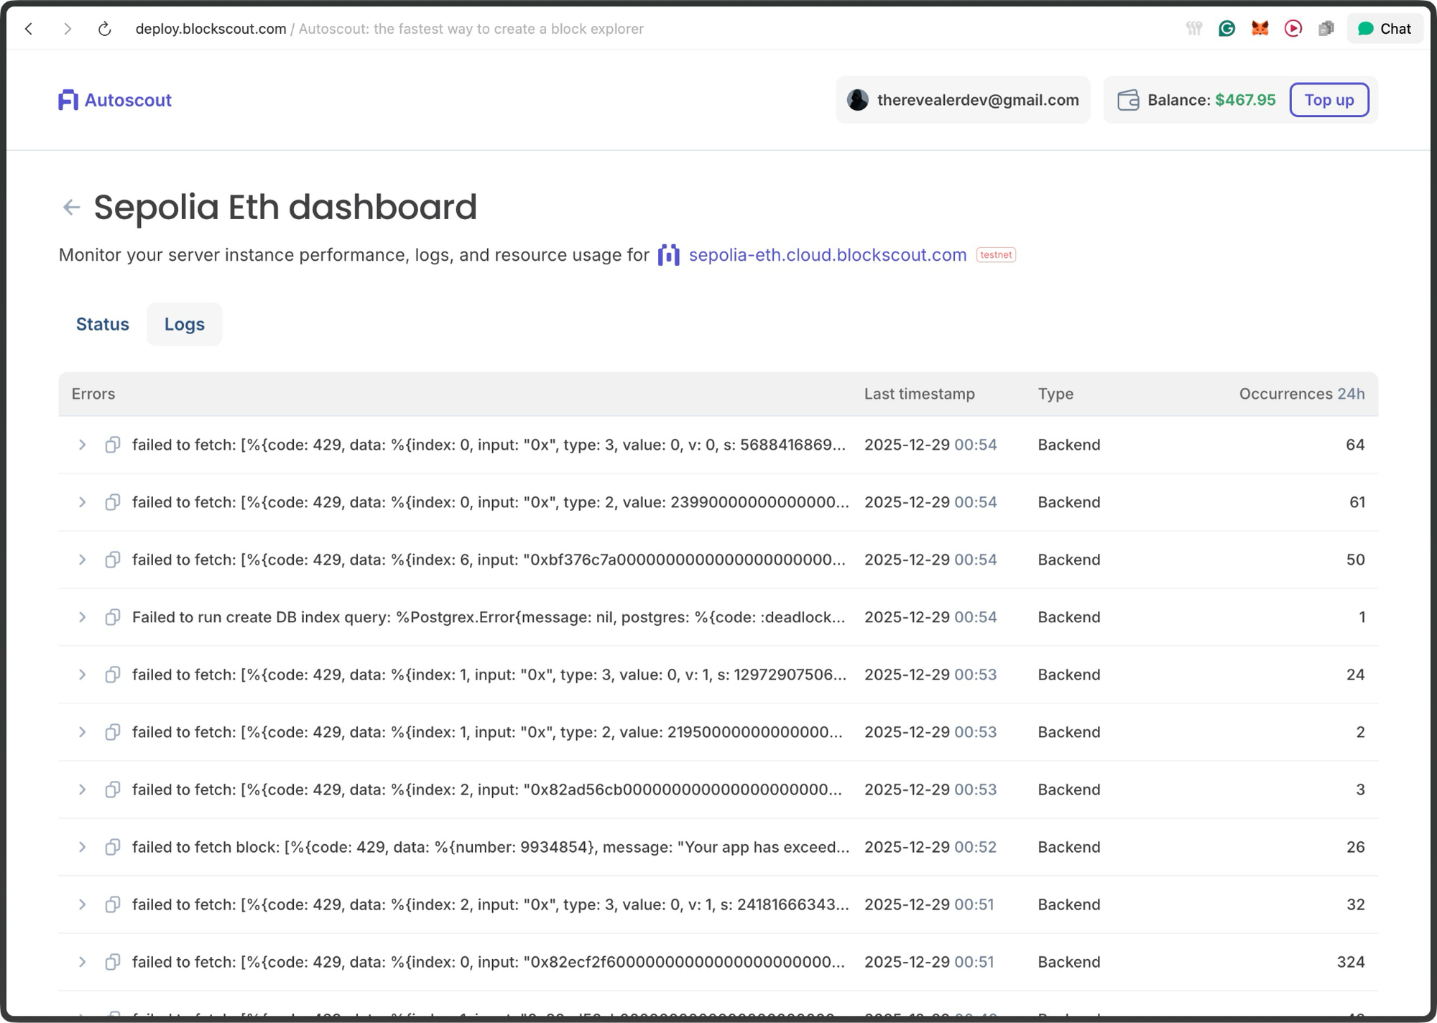Copy the first 429 error message
This screenshot has width=1437, height=1023.
(x=112, y=445)
